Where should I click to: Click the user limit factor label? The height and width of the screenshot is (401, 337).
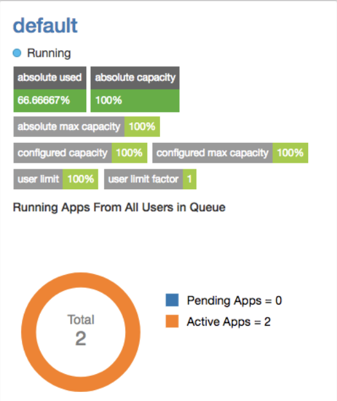[143, 179]
